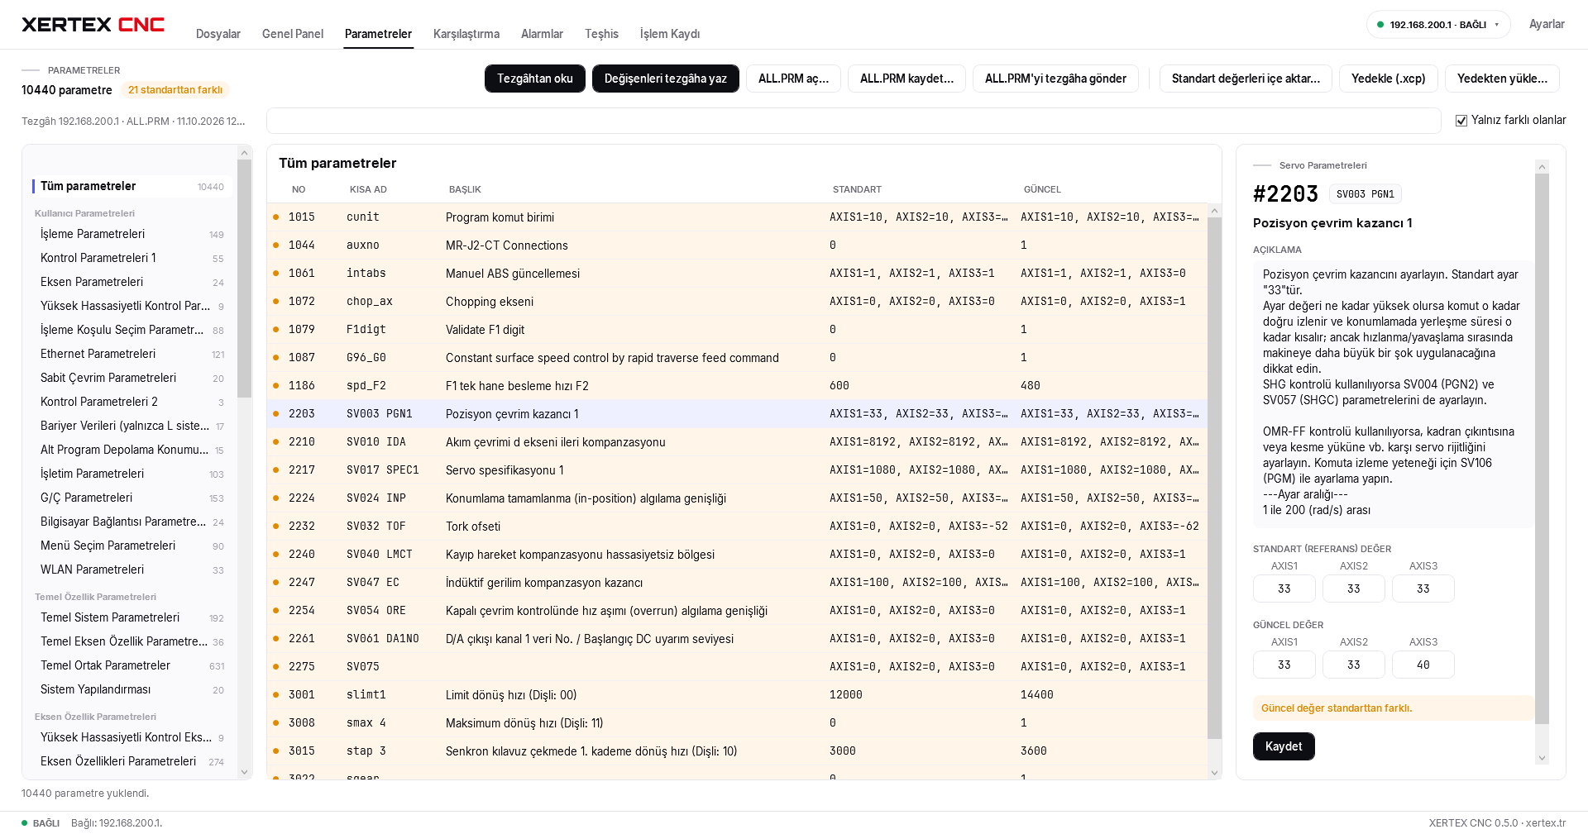This screenshot has width=1588, height=834.
Task: Save parameter with the Kaydet button
Action: [1284, 746]
